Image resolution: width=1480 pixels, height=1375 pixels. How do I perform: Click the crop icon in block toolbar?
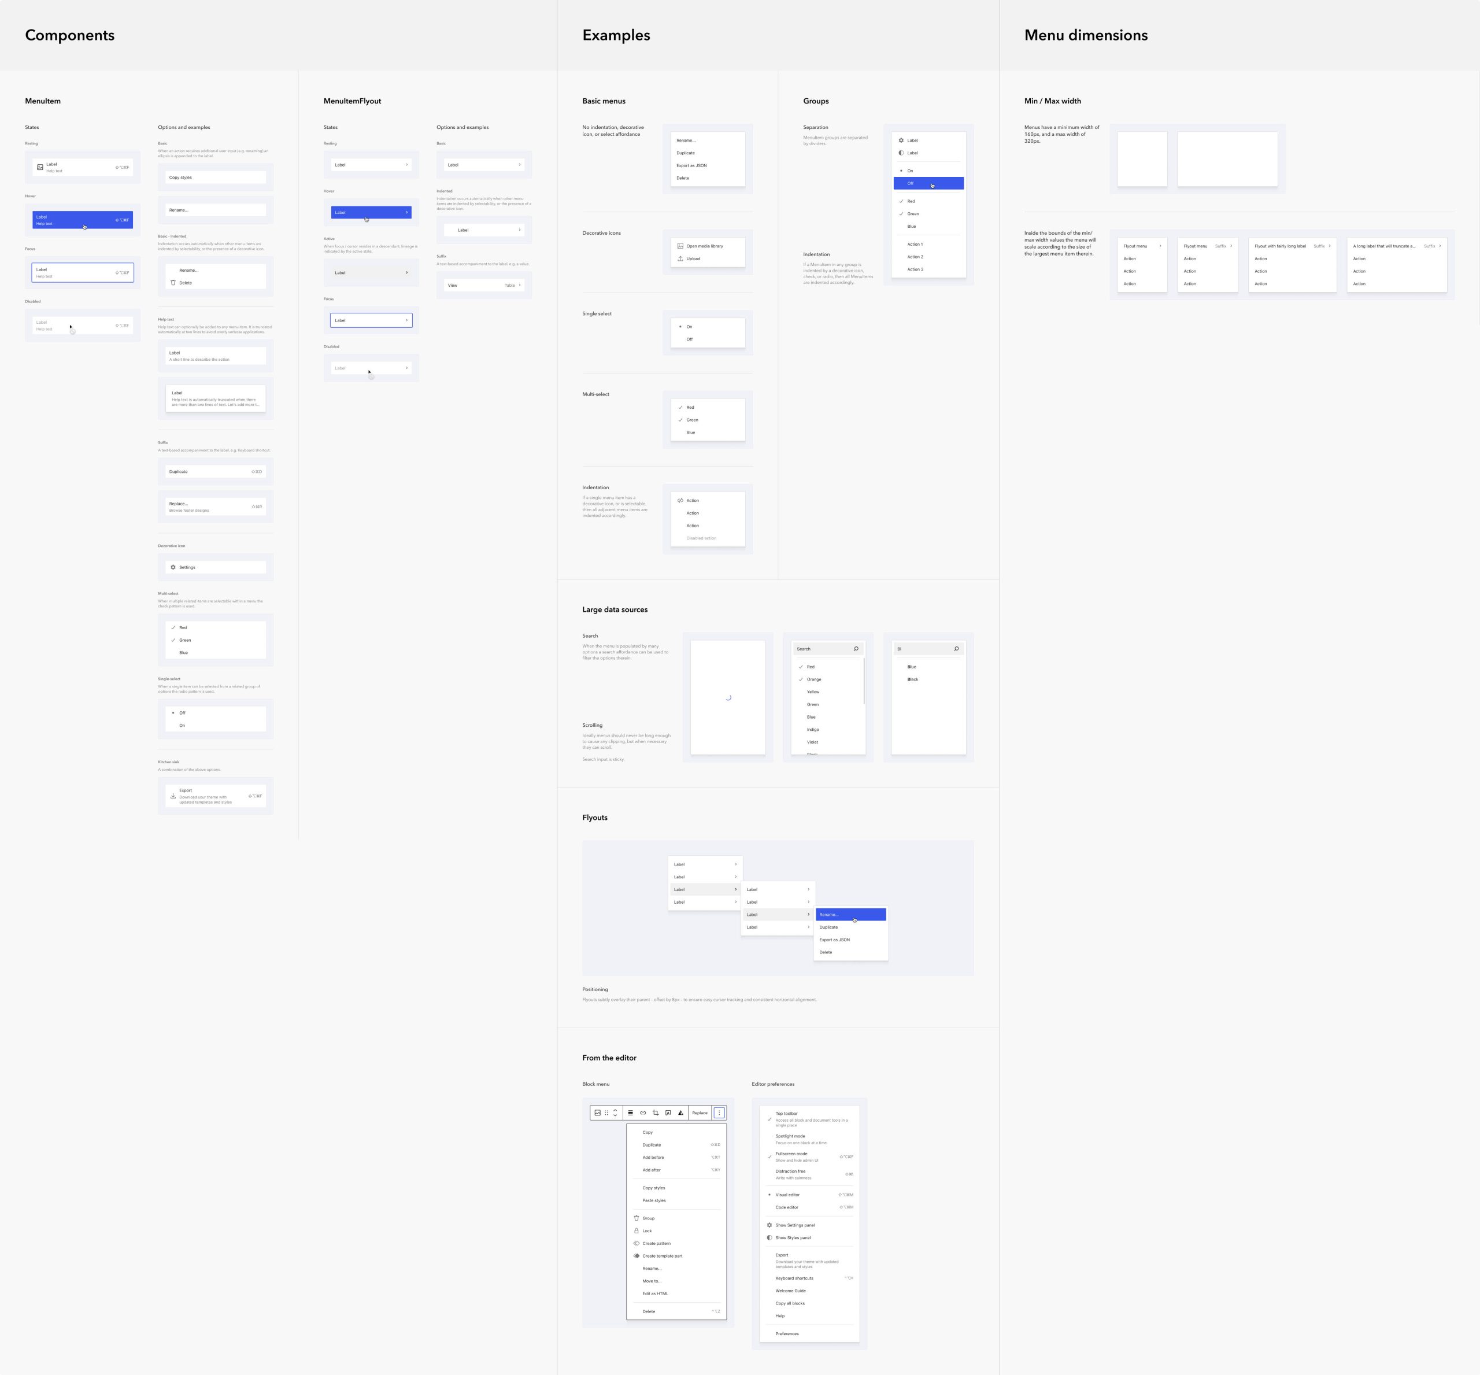pyautogui.click(x=656, y=1113)
